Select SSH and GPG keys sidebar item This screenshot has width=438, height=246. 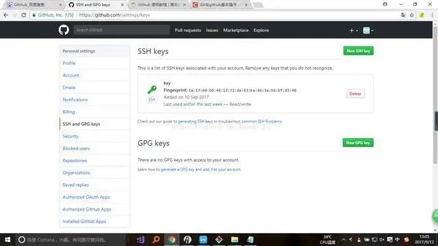(x=94, y=124)
